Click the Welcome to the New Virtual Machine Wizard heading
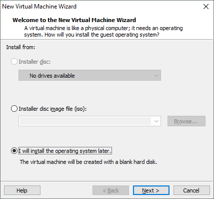This screenshot has height=199, width=214. coord(74,20)
